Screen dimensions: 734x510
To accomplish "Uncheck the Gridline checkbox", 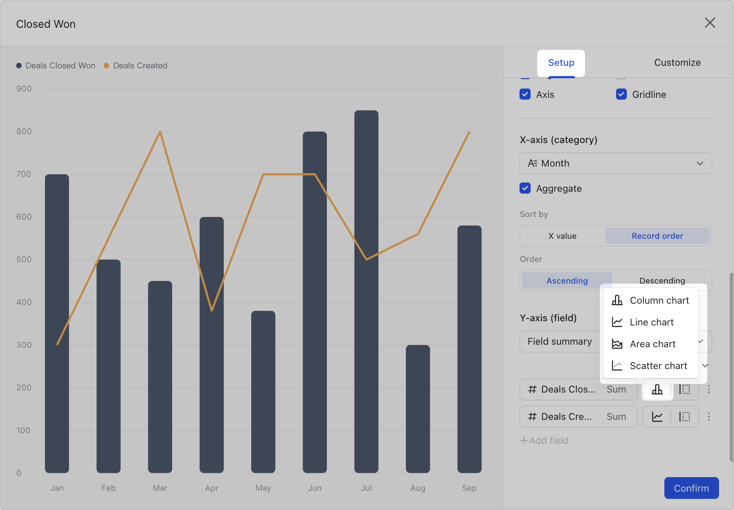I will point(621,94).
